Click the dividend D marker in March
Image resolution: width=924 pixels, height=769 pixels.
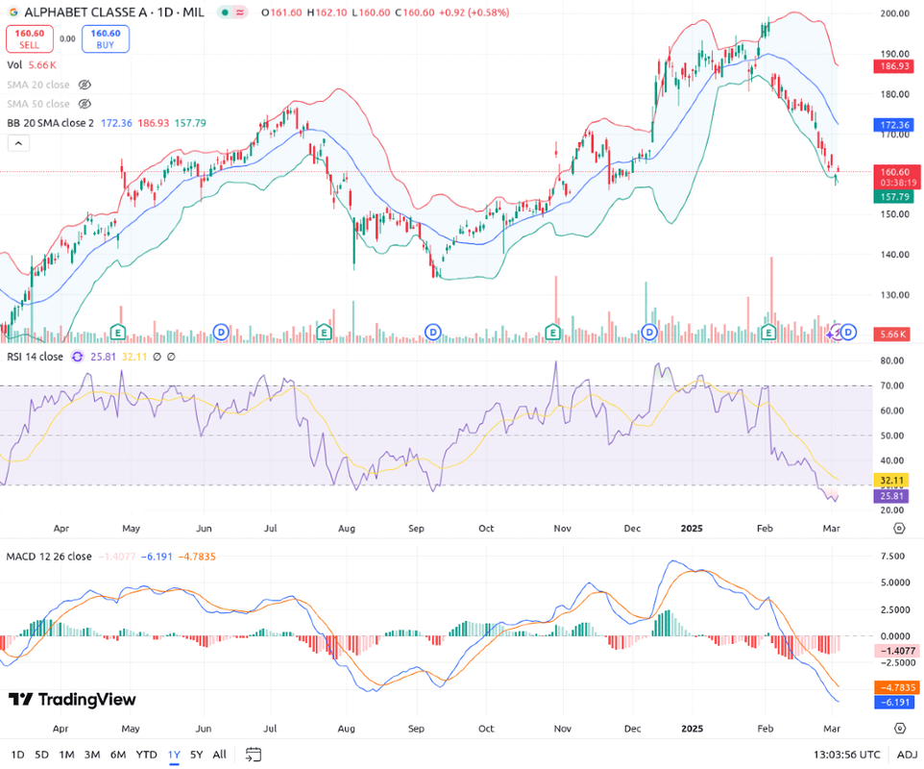coord(848,332)
